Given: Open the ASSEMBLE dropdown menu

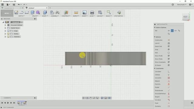Looking at the screenshot, I should click(55, 16).
